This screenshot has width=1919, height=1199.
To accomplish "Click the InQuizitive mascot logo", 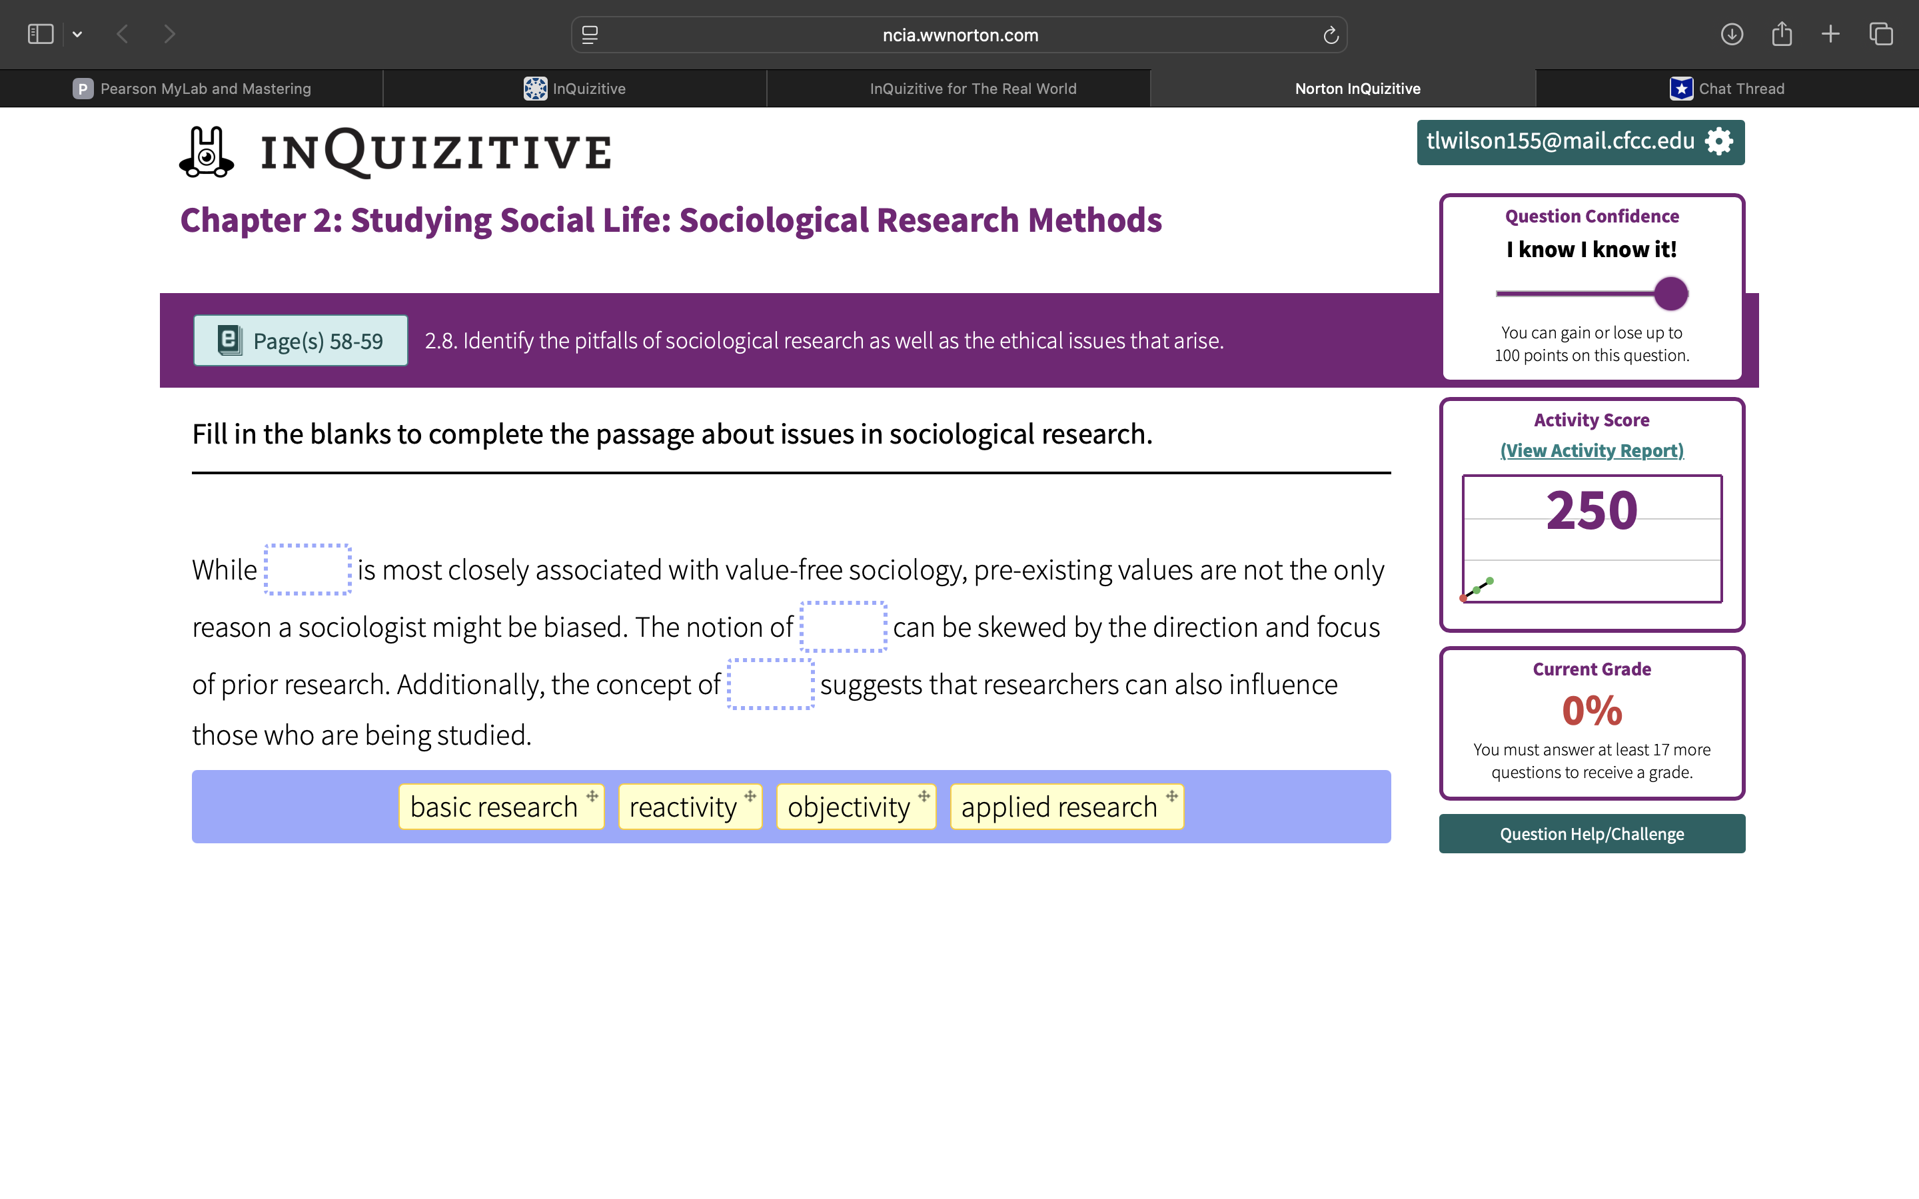I will [207, 151].
